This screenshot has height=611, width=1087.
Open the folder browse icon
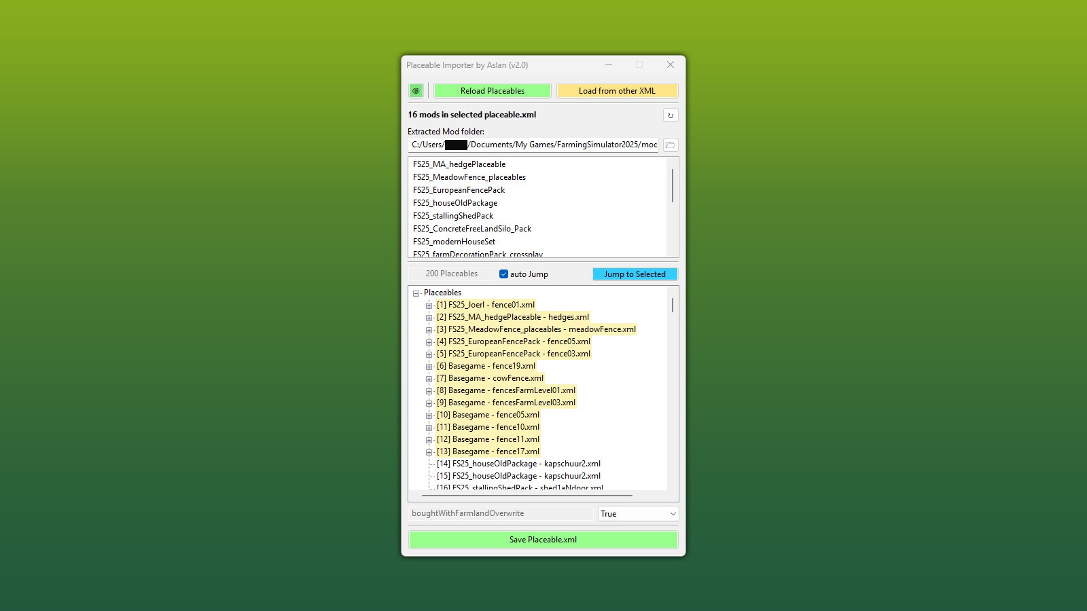[x=670, y=145]
